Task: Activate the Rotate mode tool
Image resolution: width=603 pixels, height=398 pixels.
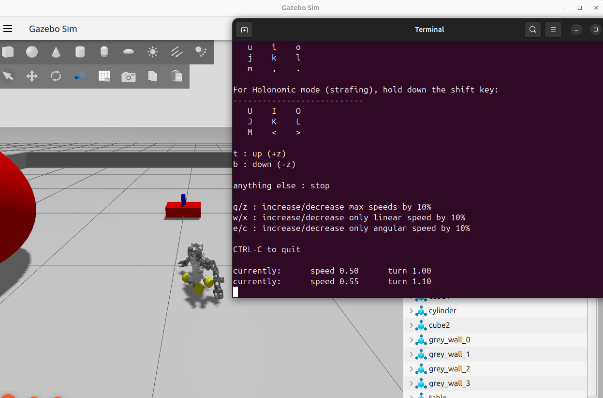Action: pos(56,76)
